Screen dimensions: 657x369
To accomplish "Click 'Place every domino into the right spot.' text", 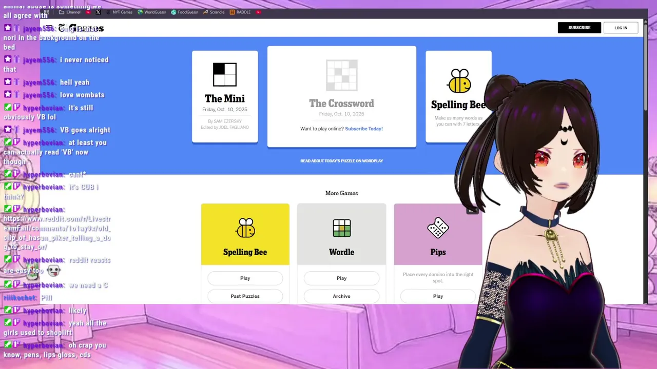I will (x=438, y=278).
